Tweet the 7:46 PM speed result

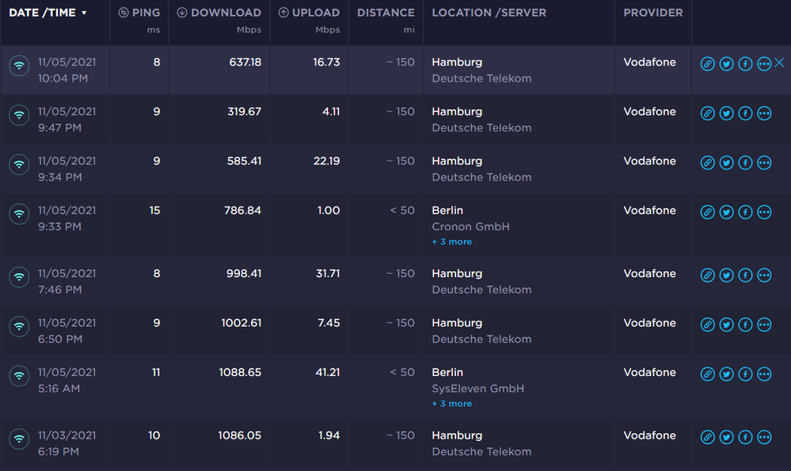tap(726, 275)
